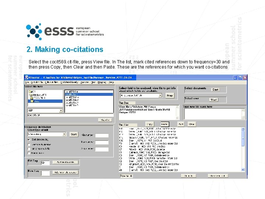265x199 pixels.
Task: Click the Clear button above The List
Action: click(x=191, y=124)
